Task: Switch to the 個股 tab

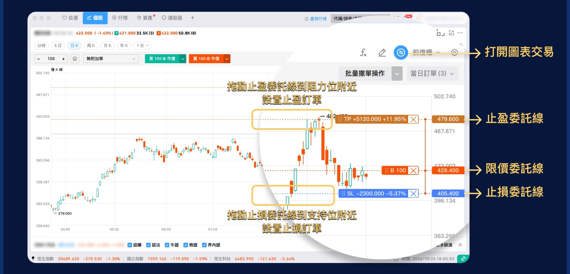Action: tap(95, 18)
